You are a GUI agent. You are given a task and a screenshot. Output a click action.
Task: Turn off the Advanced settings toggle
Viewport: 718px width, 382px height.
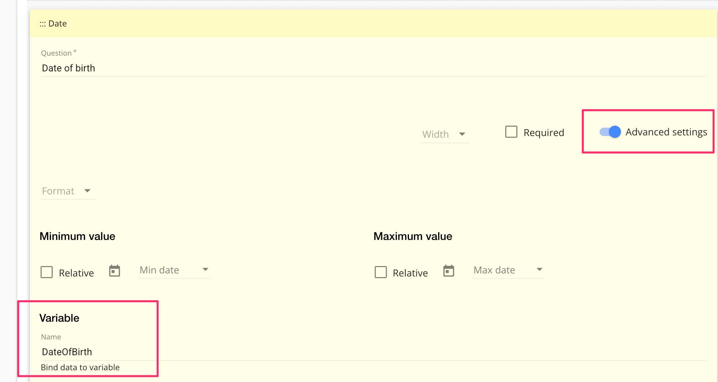tap(610, 132)
